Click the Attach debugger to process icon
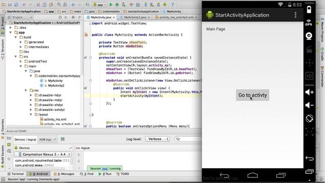 point(123,5)
